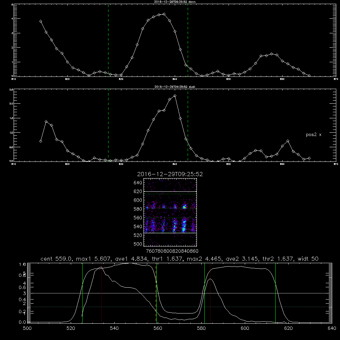
Task: Select the 'thr2 1.637' value
Action: coord(278,259)
